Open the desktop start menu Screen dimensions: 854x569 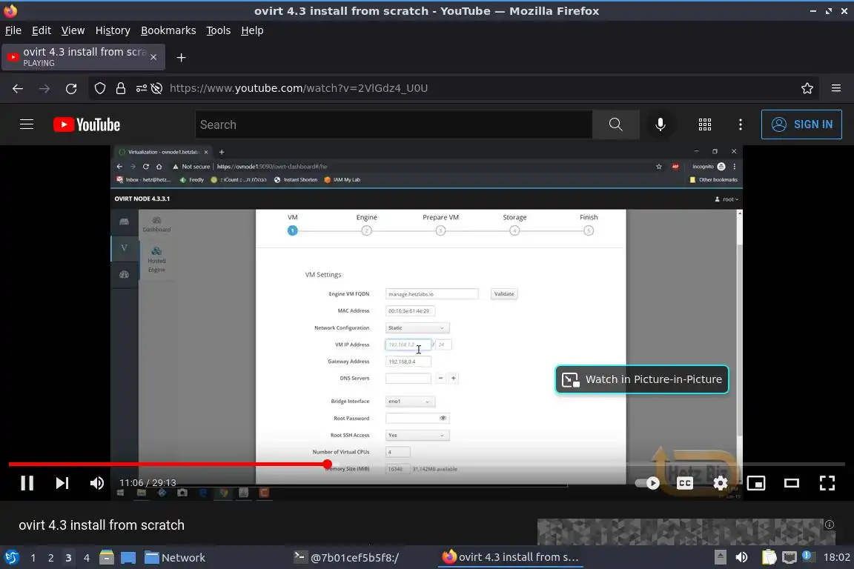coord(11,558)
